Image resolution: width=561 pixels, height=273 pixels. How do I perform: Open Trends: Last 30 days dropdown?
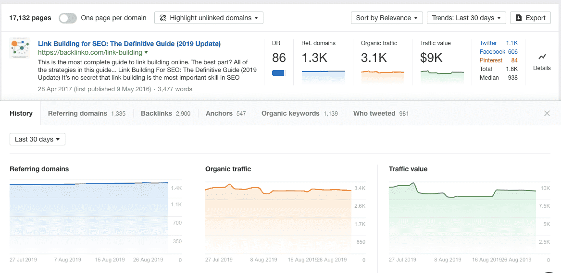coord(466,18)
